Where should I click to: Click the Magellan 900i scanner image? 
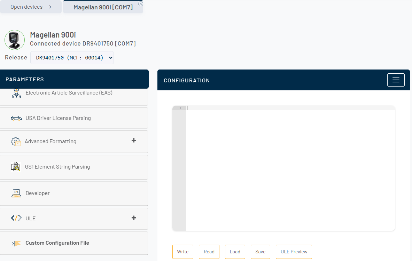[15, 40]
